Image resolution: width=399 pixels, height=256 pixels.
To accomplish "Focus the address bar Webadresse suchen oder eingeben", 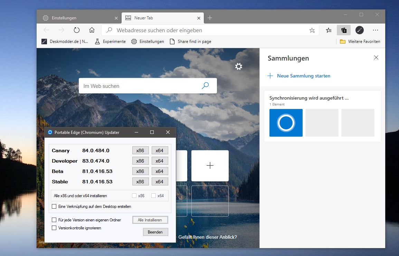I will coord(210,30).
